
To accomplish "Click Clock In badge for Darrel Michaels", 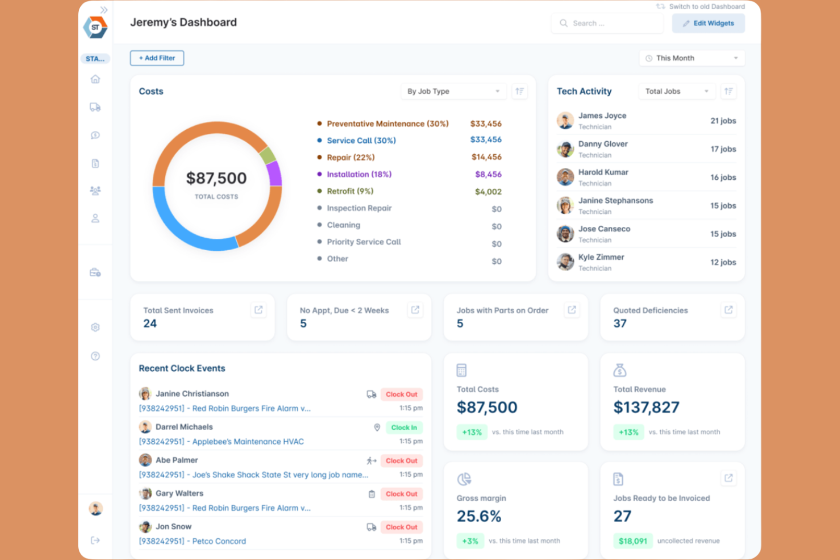I will (404, 427).
